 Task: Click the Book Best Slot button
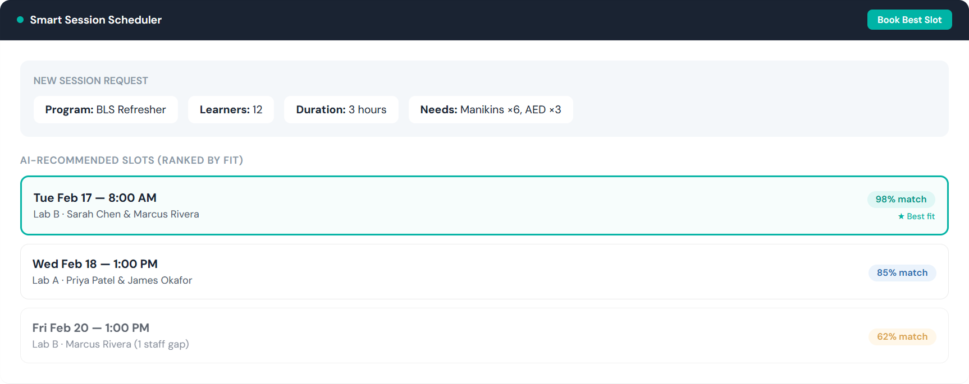click(x=909, y=20)
